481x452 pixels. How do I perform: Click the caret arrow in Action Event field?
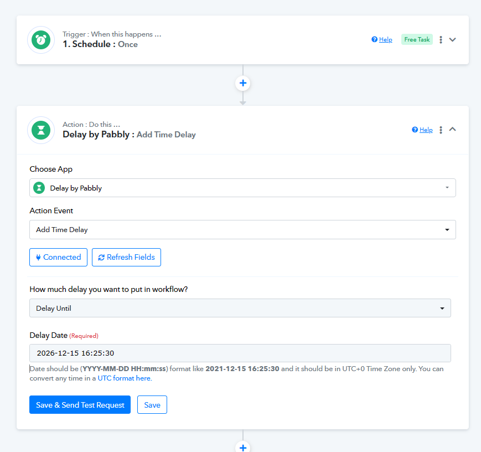[447, 230]
